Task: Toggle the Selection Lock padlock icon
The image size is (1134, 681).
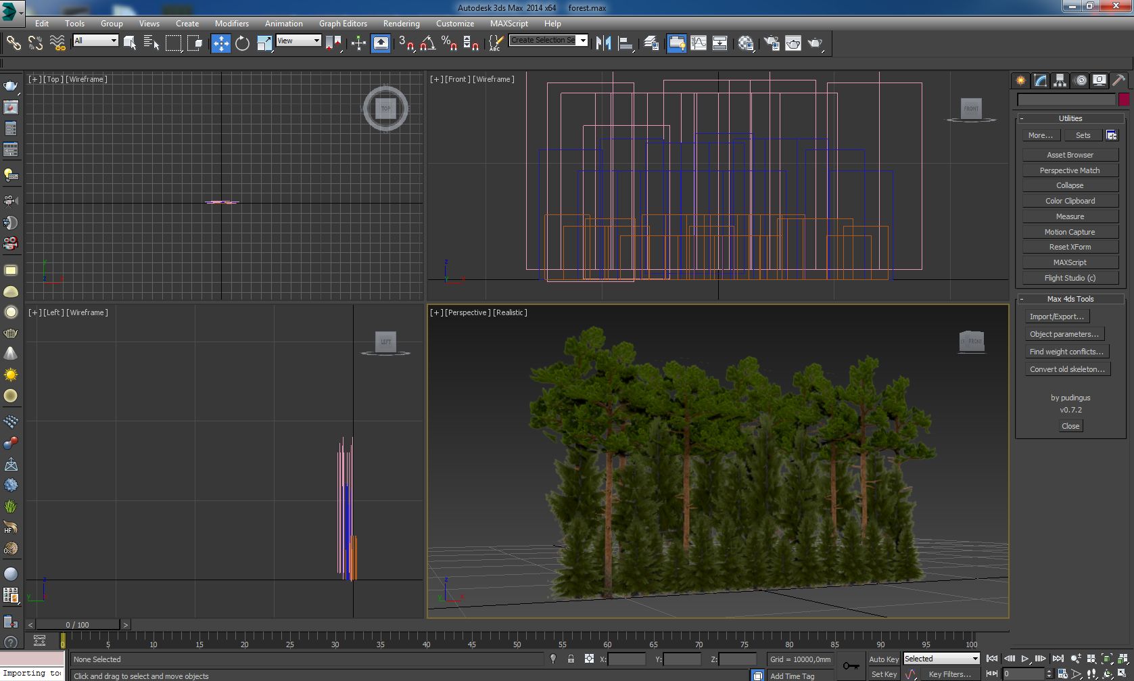Action: [571, 659]
